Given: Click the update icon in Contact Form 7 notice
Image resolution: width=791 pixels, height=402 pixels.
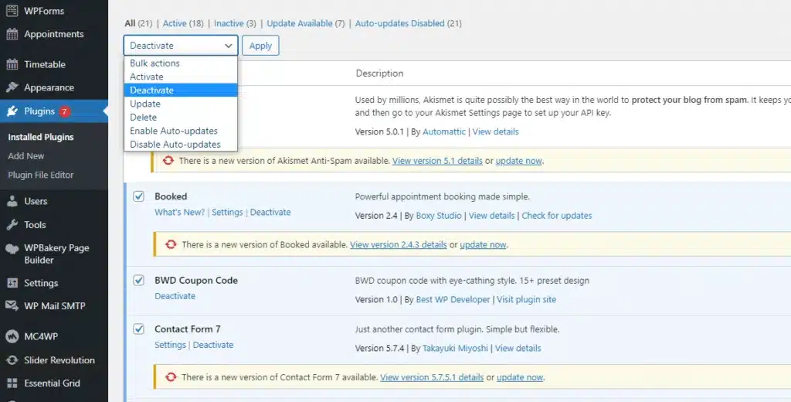Looking at the screenshot, I should [171, 377].
